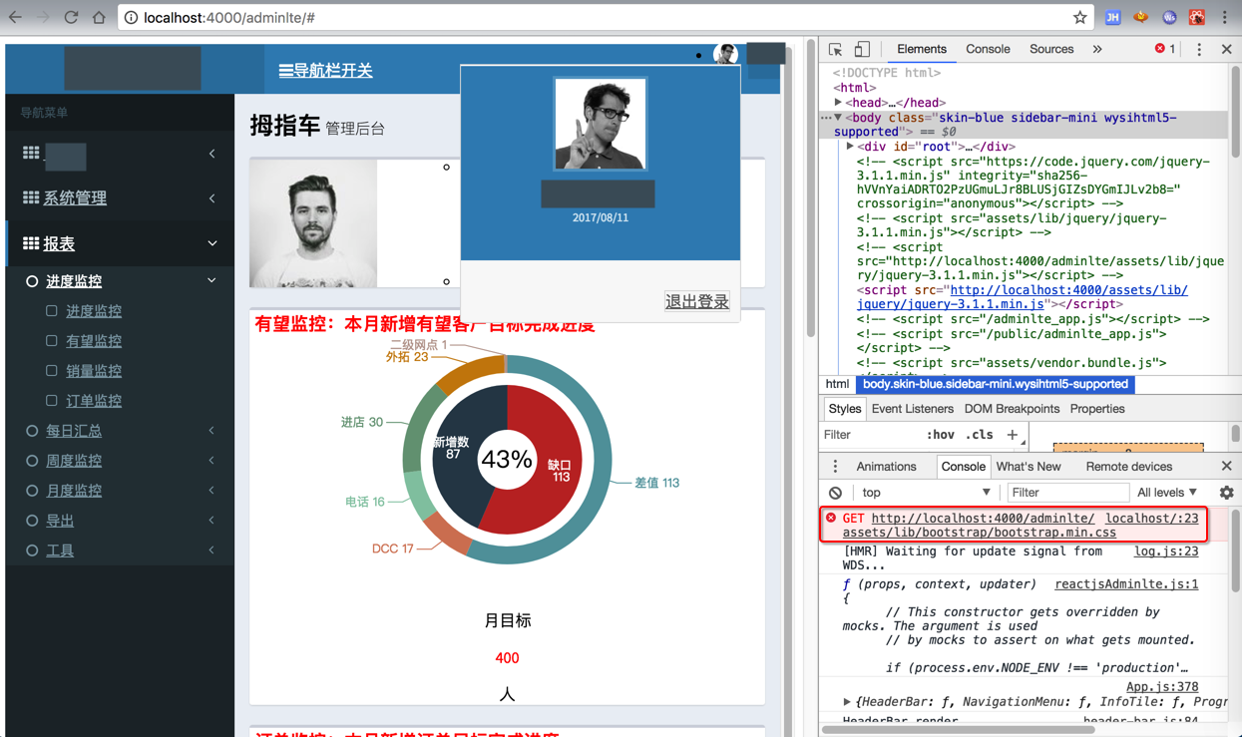This screenshot has height=738, width=1242.
Task: Clear the console messages
Action: (836, 493)
